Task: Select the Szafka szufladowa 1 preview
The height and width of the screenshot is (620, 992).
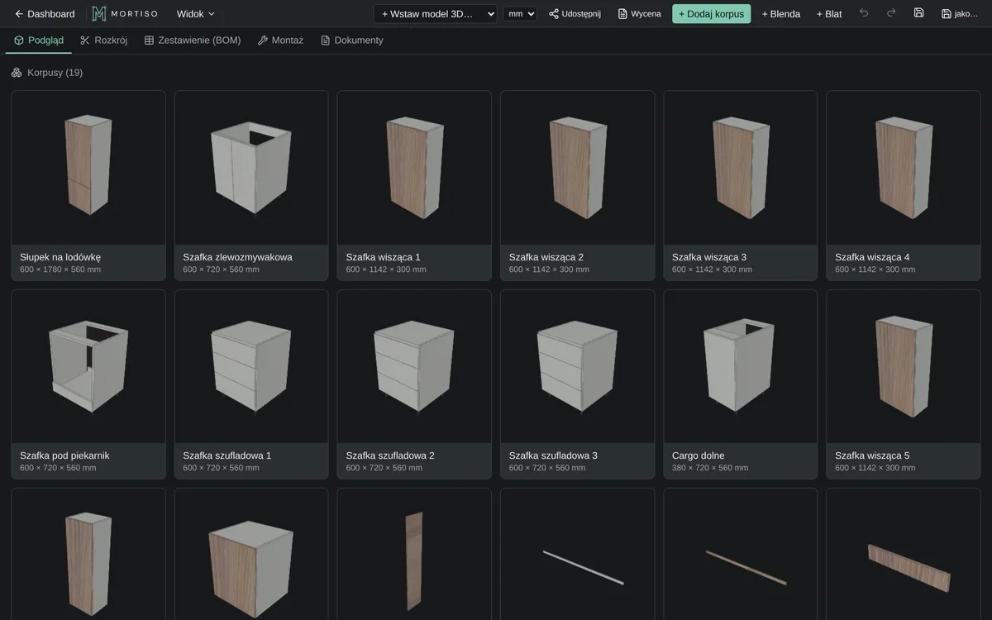Action: 251,366
